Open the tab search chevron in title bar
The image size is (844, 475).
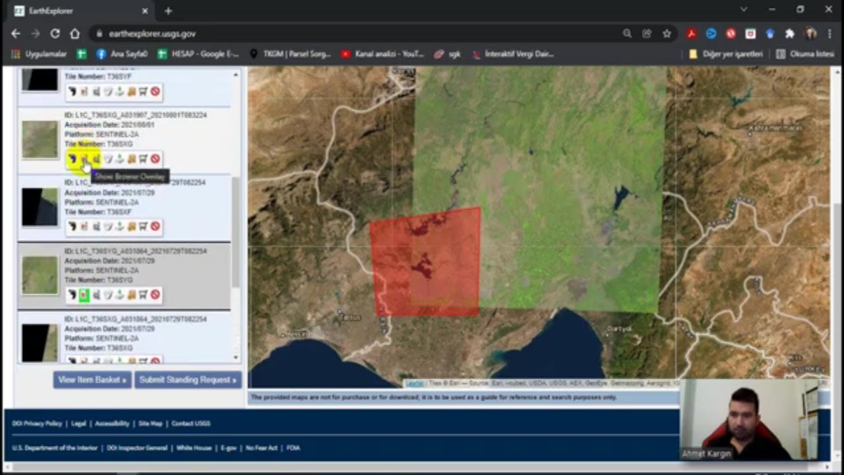point(744,10)
